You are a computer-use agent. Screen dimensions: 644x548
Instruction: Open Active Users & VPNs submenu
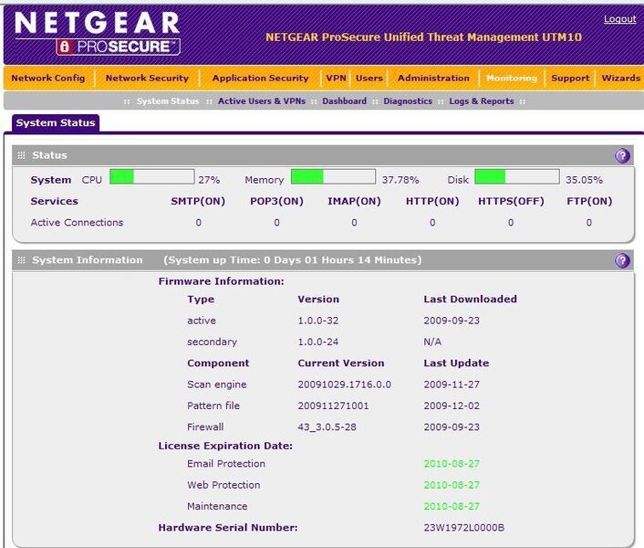click(x=261, y=101)
